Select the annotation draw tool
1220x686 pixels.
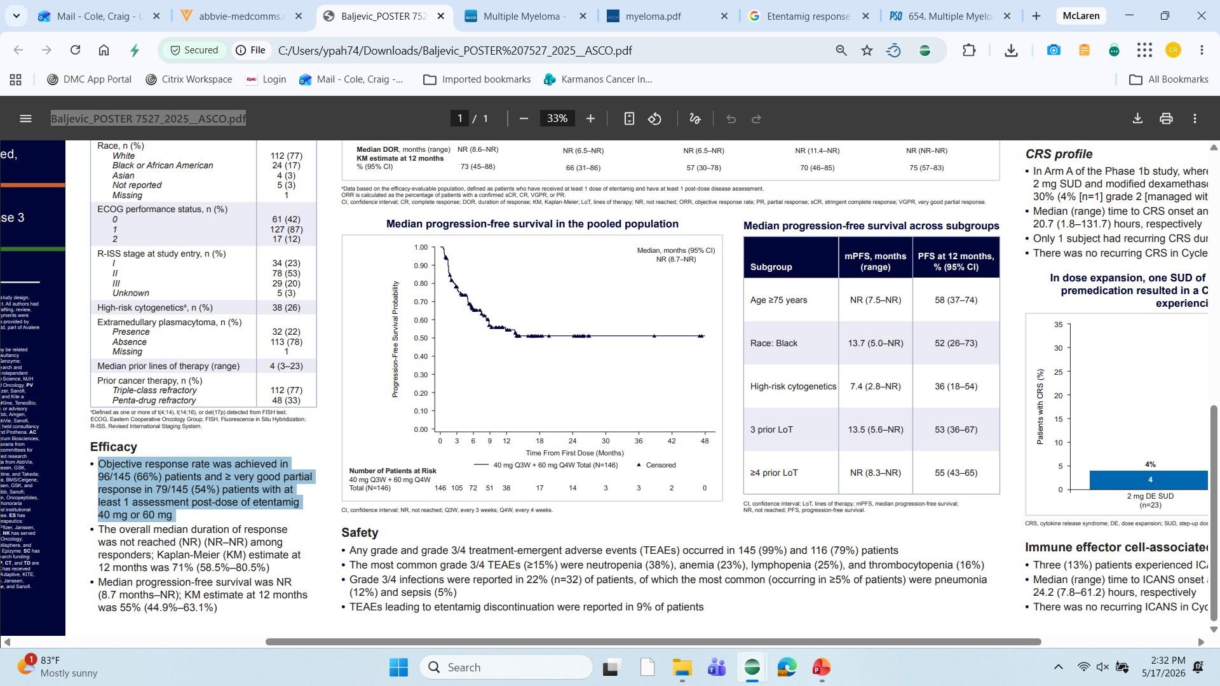pyautogui.click(x=695, y=119)
